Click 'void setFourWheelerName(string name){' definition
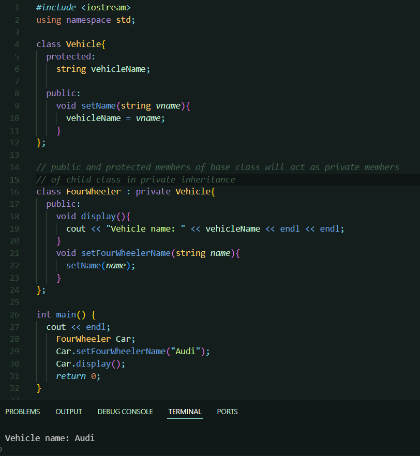The image size is (420, 456). (148, 253)
